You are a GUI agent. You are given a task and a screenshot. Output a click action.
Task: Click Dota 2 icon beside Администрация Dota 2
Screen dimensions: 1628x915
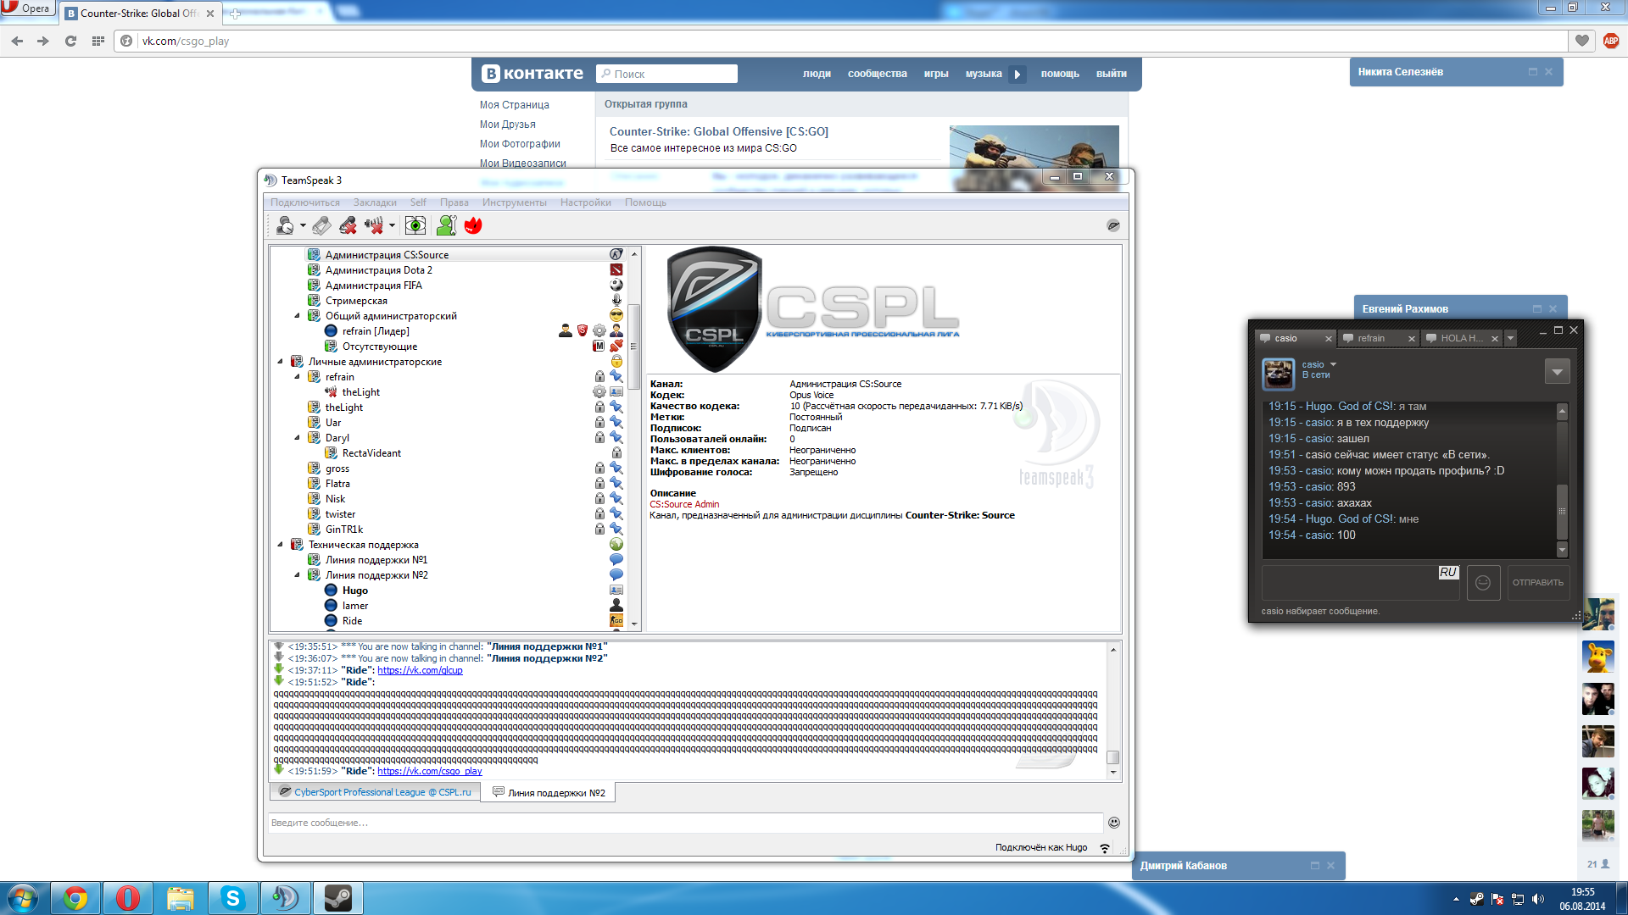pos(616,270)
